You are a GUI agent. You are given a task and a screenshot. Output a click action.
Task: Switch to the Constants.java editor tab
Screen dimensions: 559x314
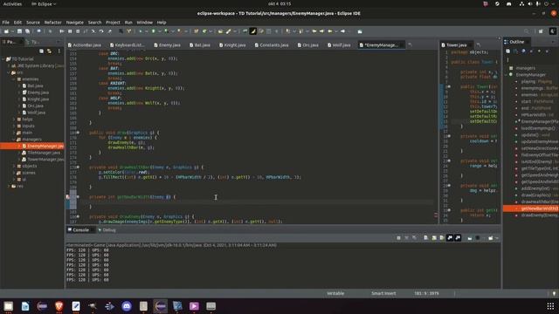click(272, 45)
